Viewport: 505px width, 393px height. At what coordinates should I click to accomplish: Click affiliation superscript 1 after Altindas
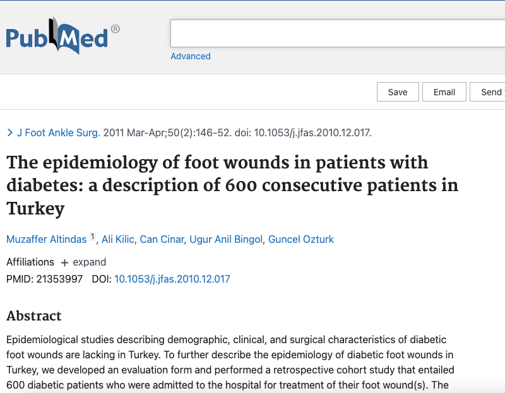pos(92,237)
